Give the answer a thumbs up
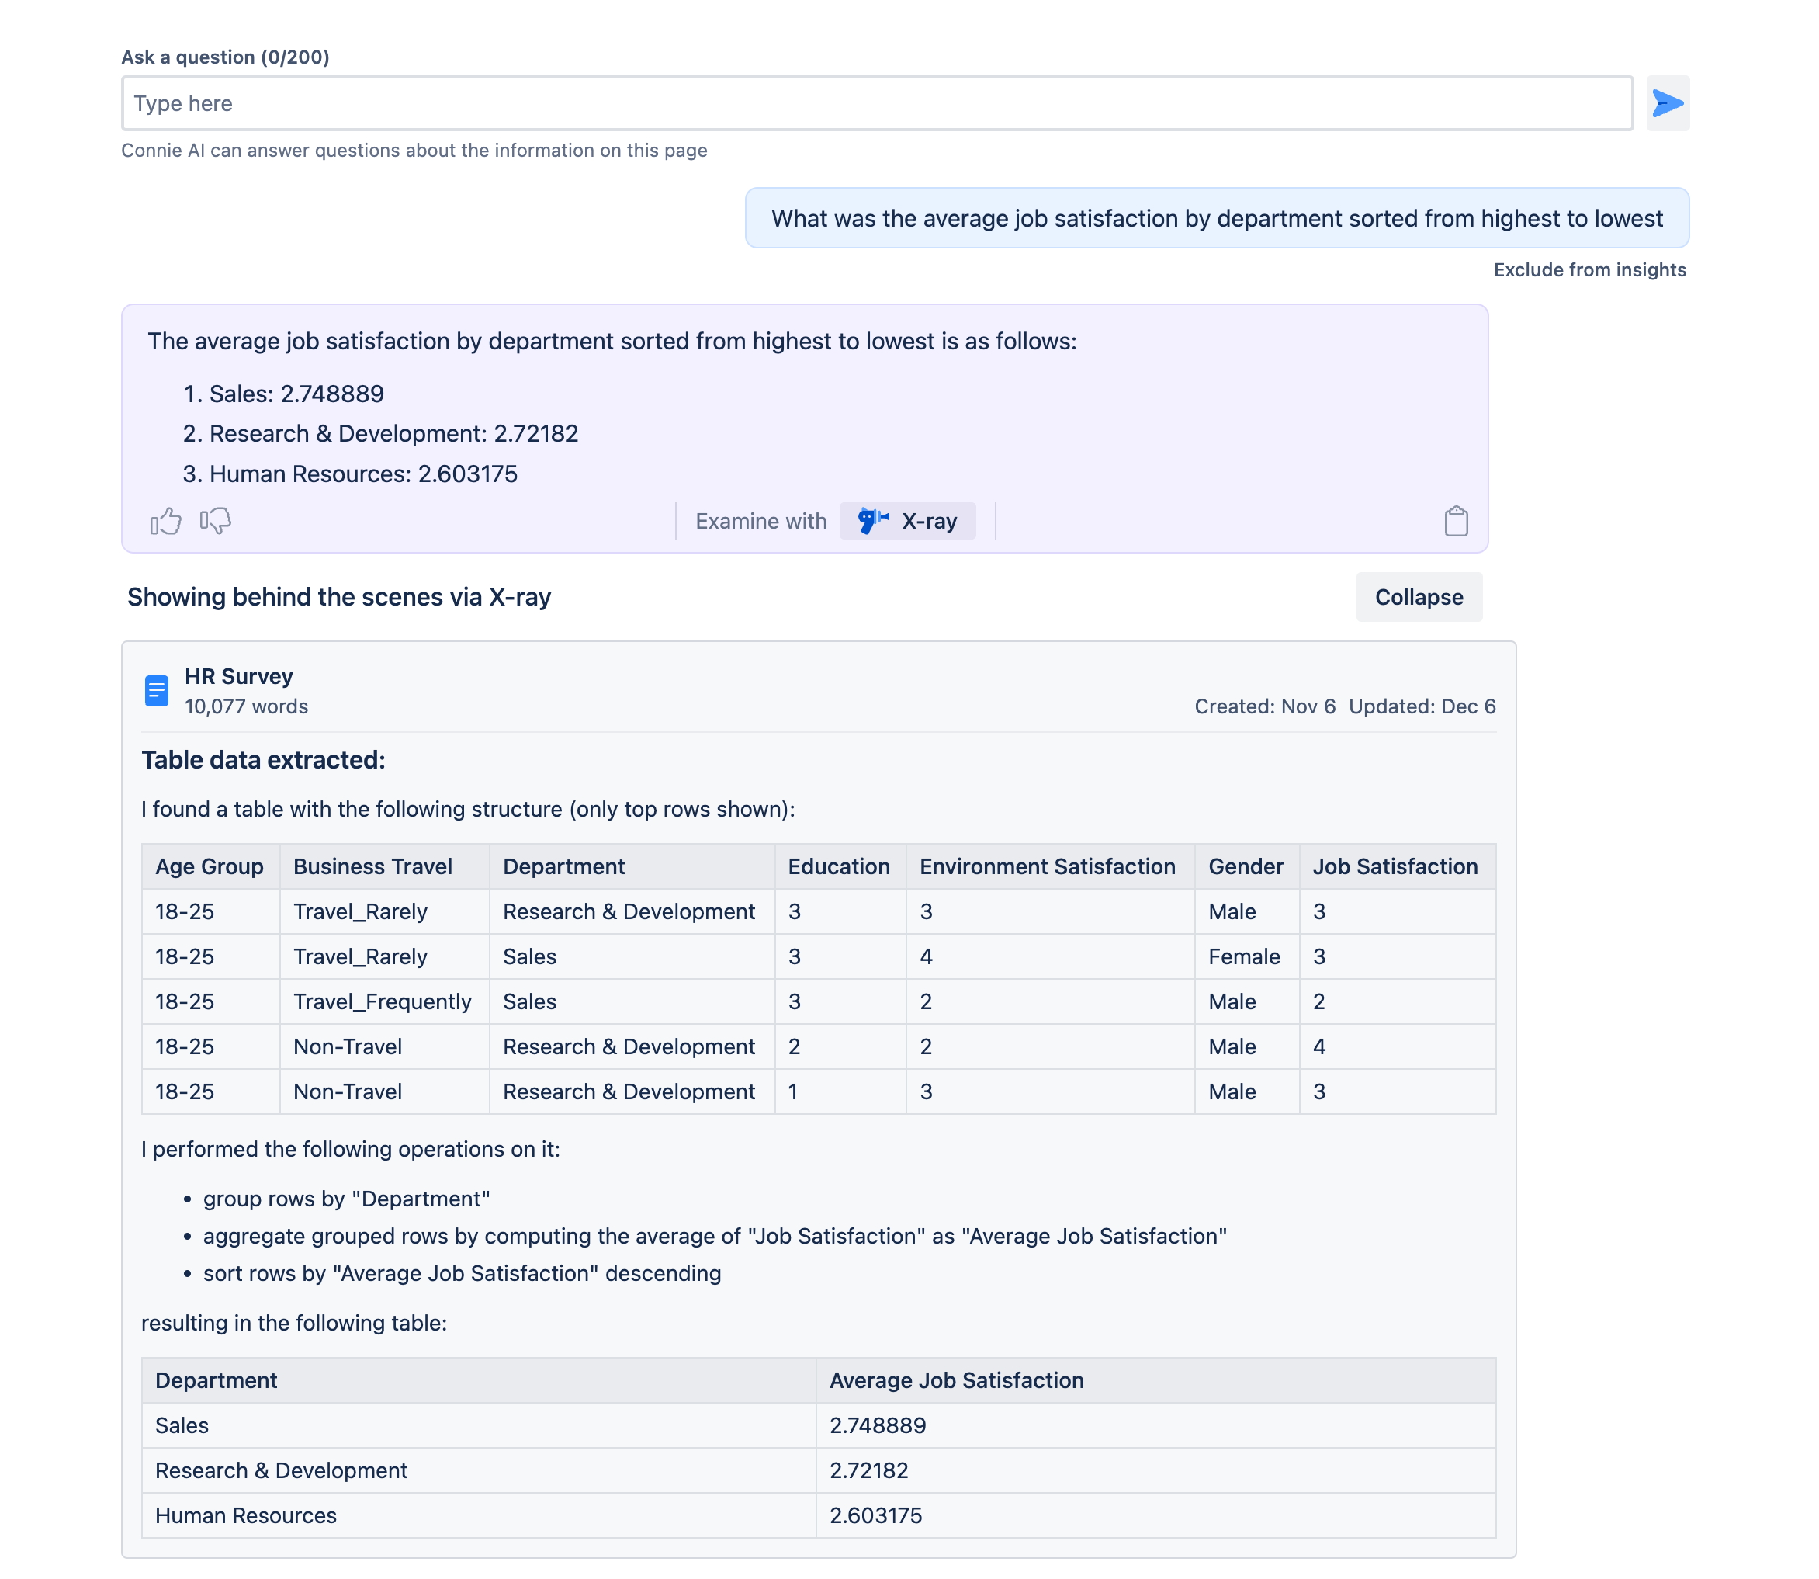 [165, 521]
